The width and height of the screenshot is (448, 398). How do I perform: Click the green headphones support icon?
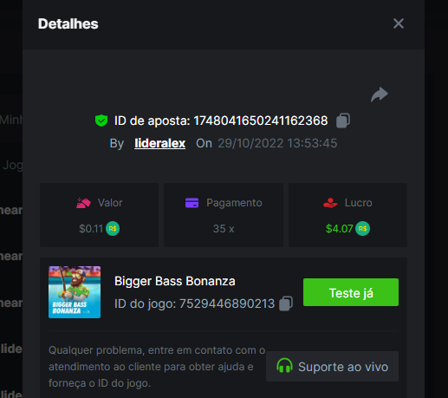click(284, 365)
